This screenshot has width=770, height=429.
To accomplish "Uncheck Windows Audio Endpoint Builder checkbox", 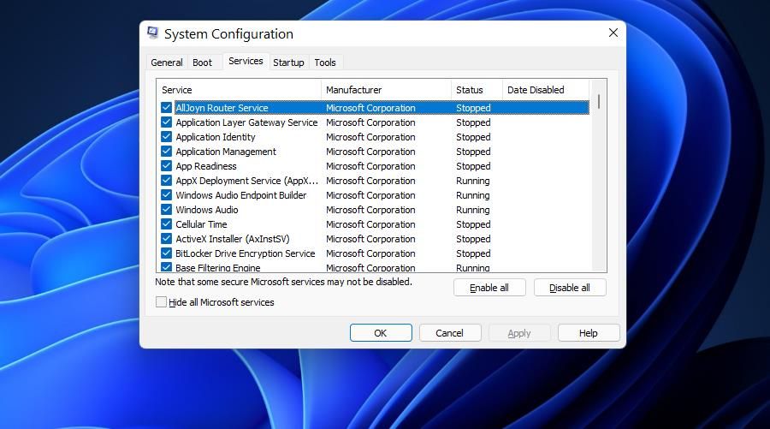I will (x=166, y=195).
